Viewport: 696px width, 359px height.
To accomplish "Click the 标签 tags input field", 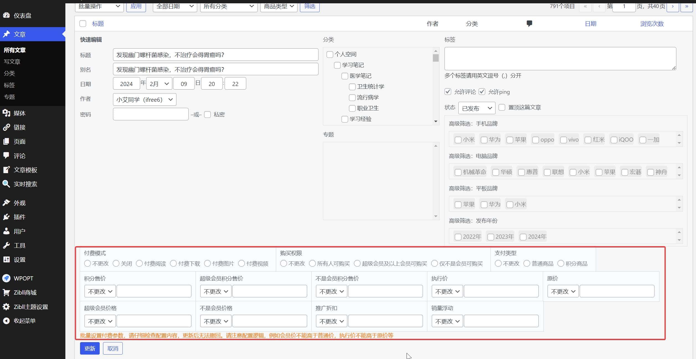I will (x=560, y=58).
